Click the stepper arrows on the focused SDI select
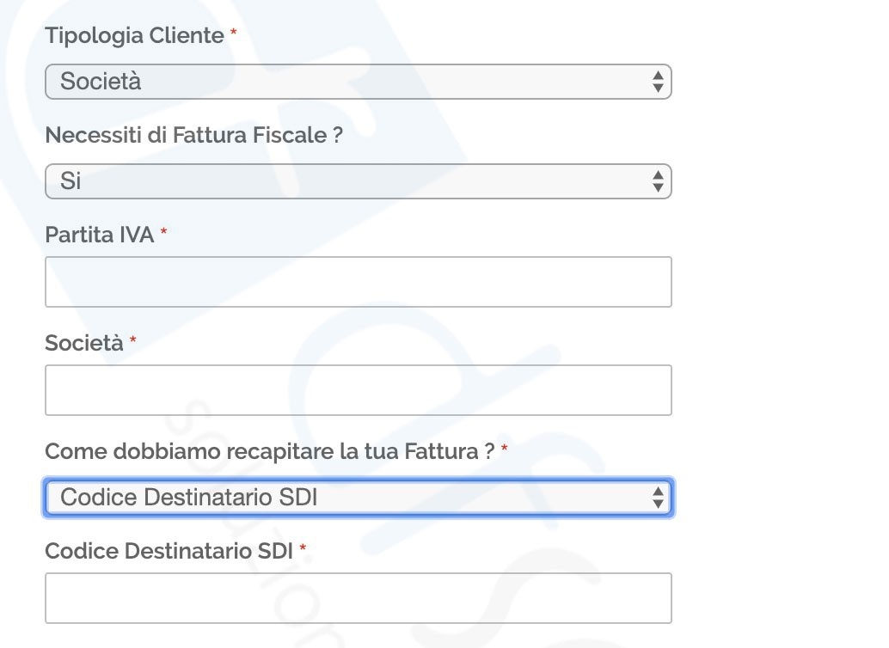The image size is (889, 648). tap(658, 498)
